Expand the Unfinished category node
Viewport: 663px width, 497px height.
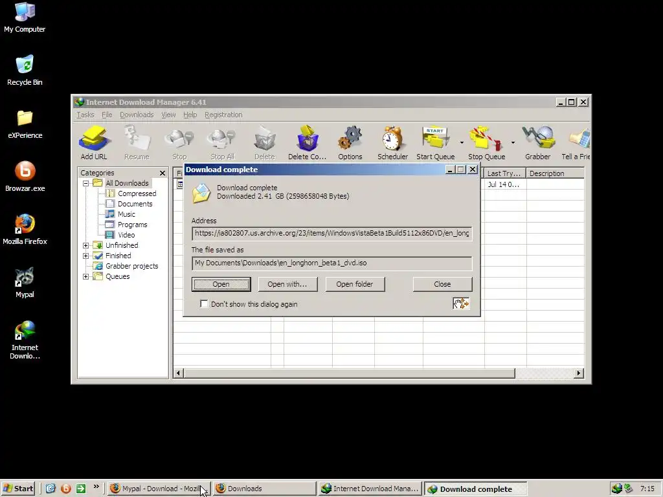click(85, 245)
